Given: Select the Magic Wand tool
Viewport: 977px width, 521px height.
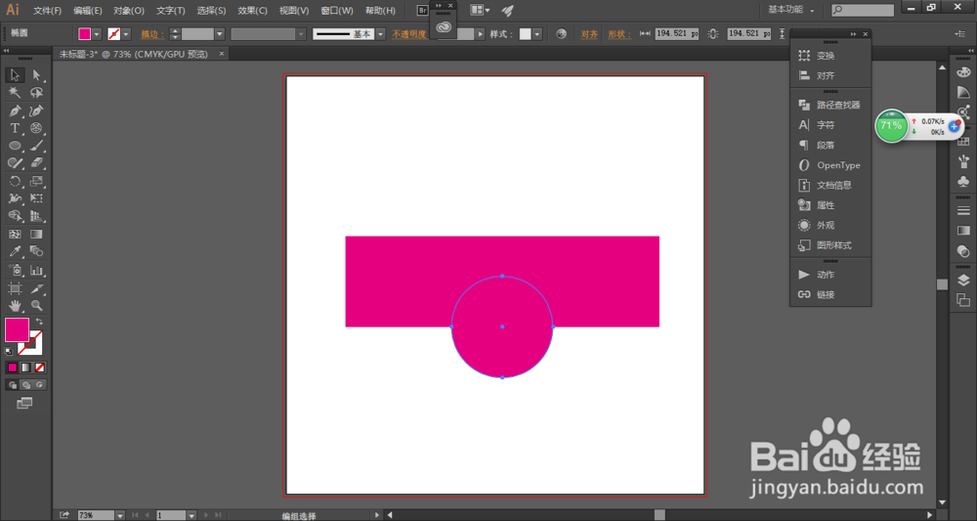Looking at the screenshot, I should click(15, 93).
